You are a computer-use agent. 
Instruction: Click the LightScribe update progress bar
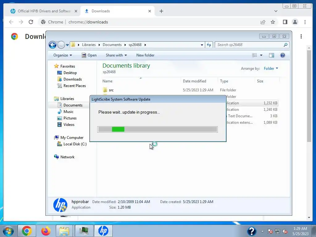157,129
